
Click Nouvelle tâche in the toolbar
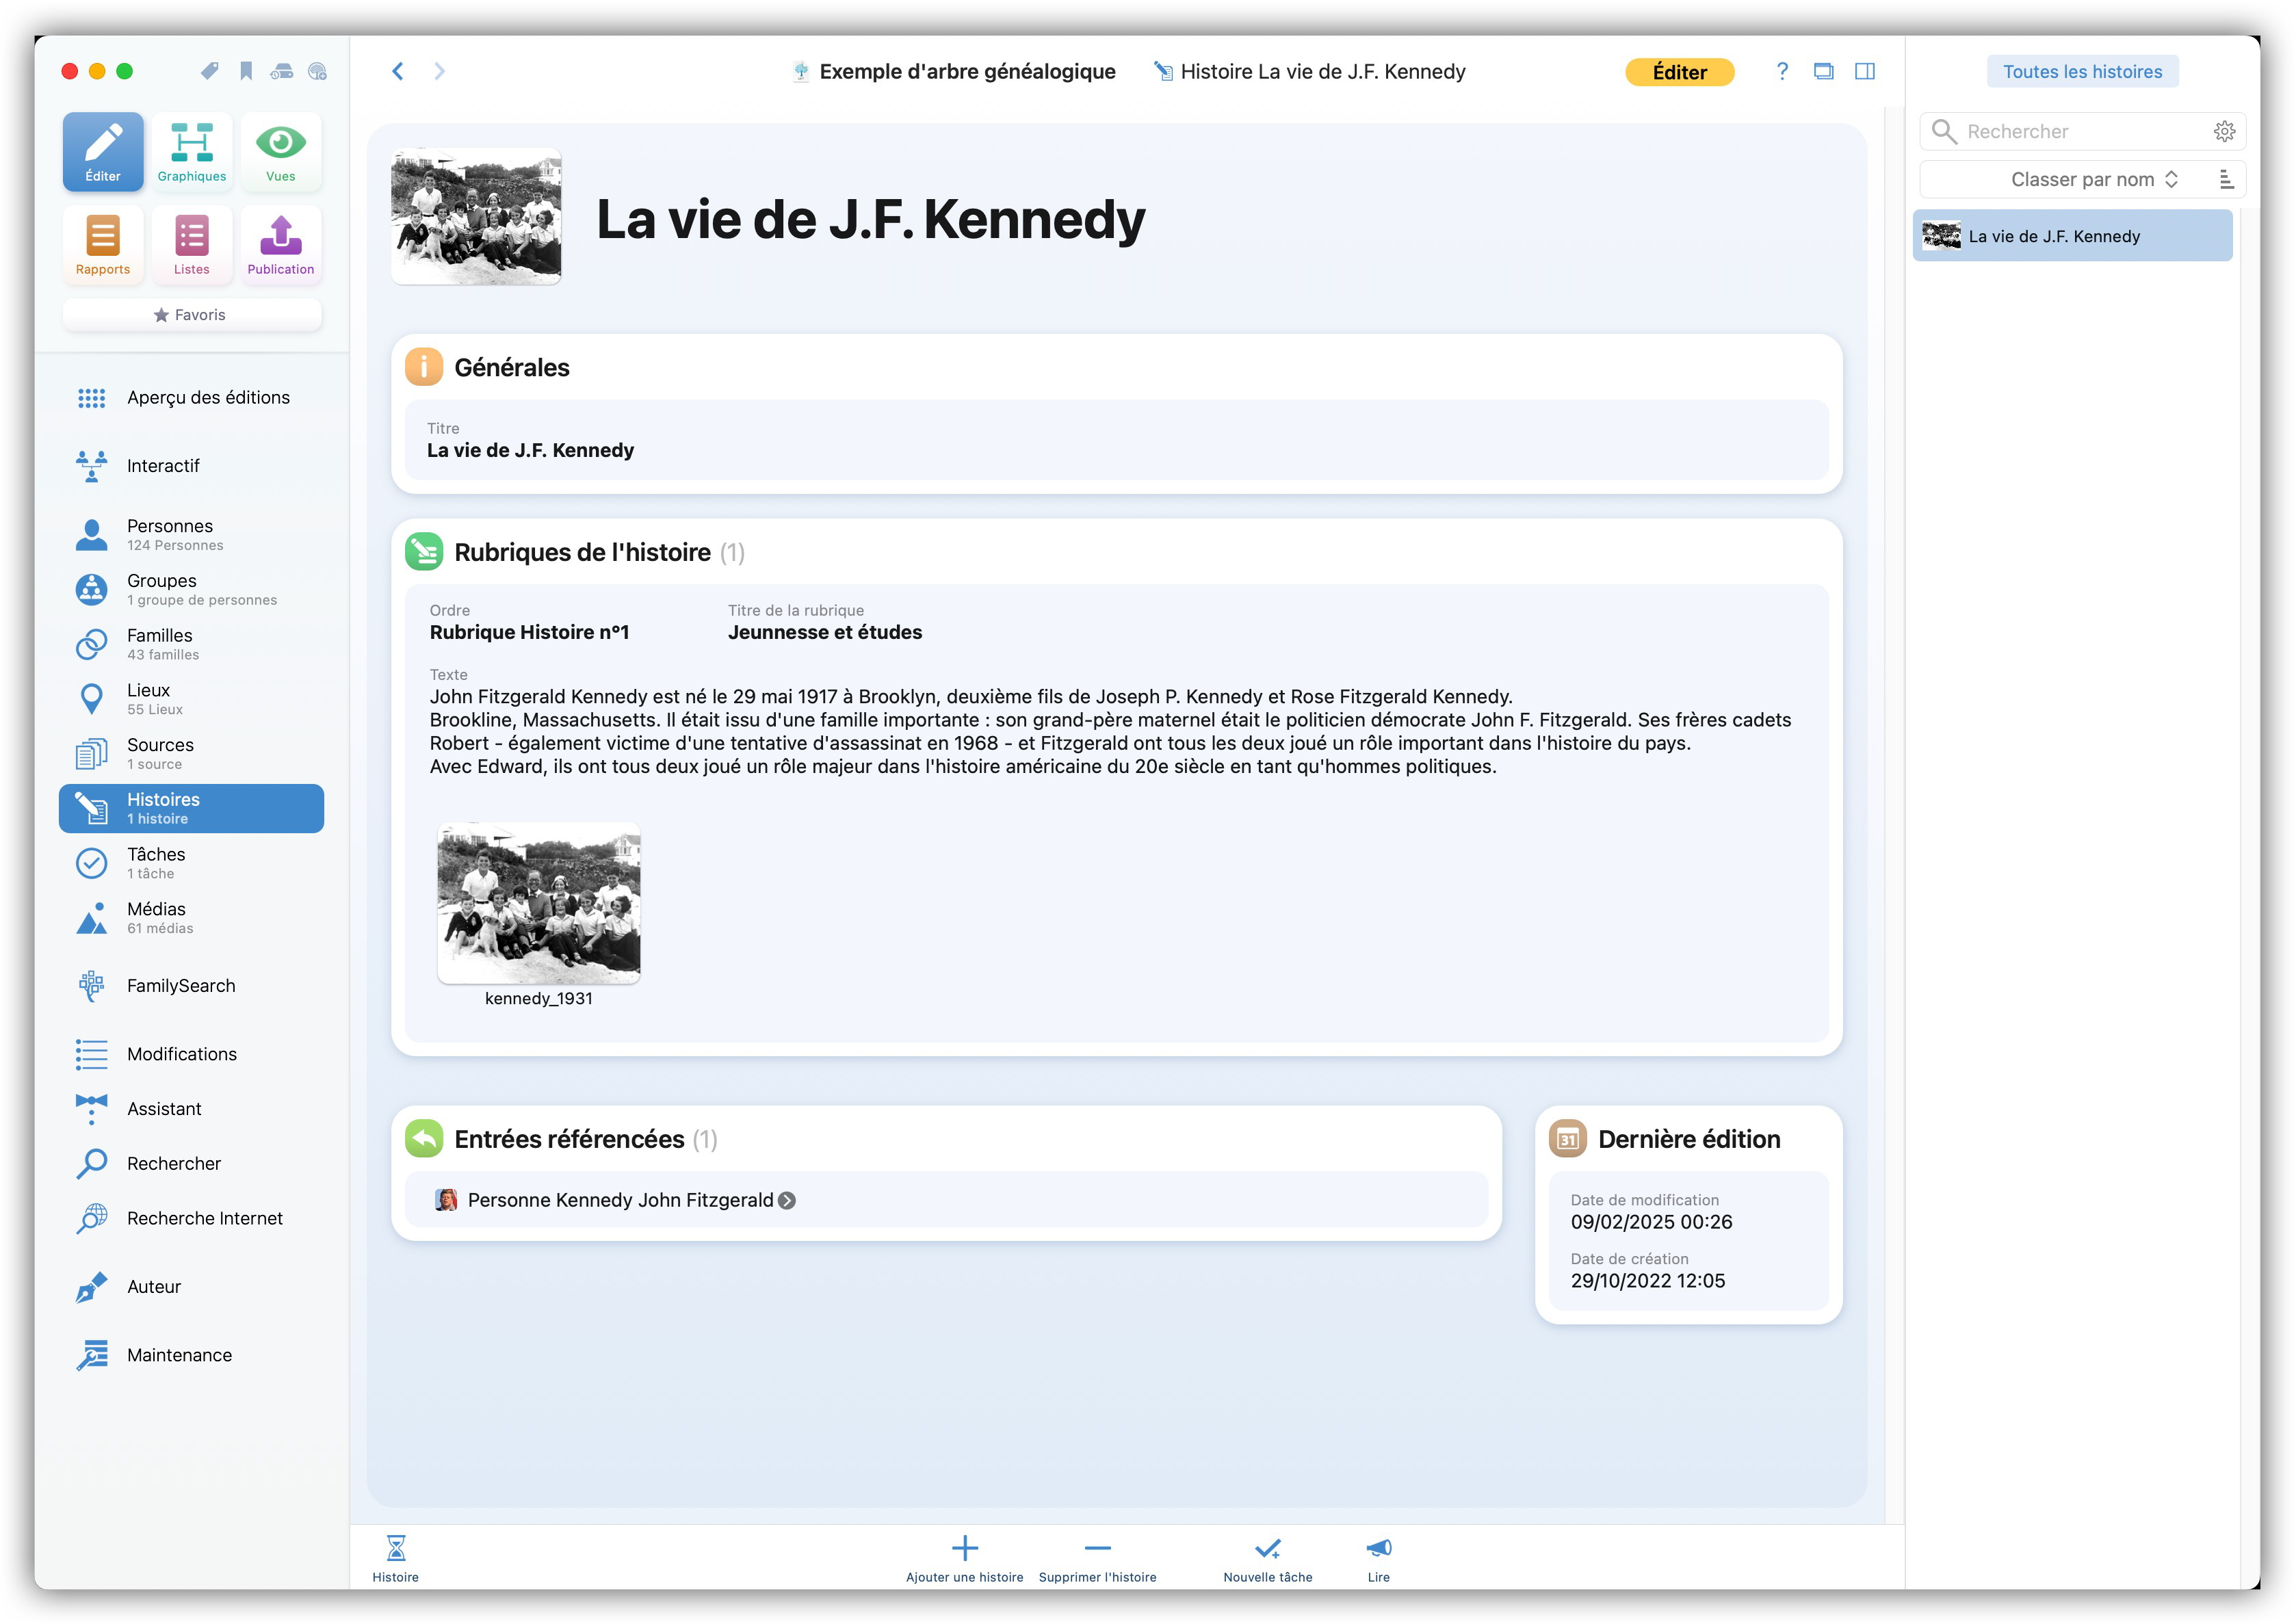(x=1268, y=1559)
